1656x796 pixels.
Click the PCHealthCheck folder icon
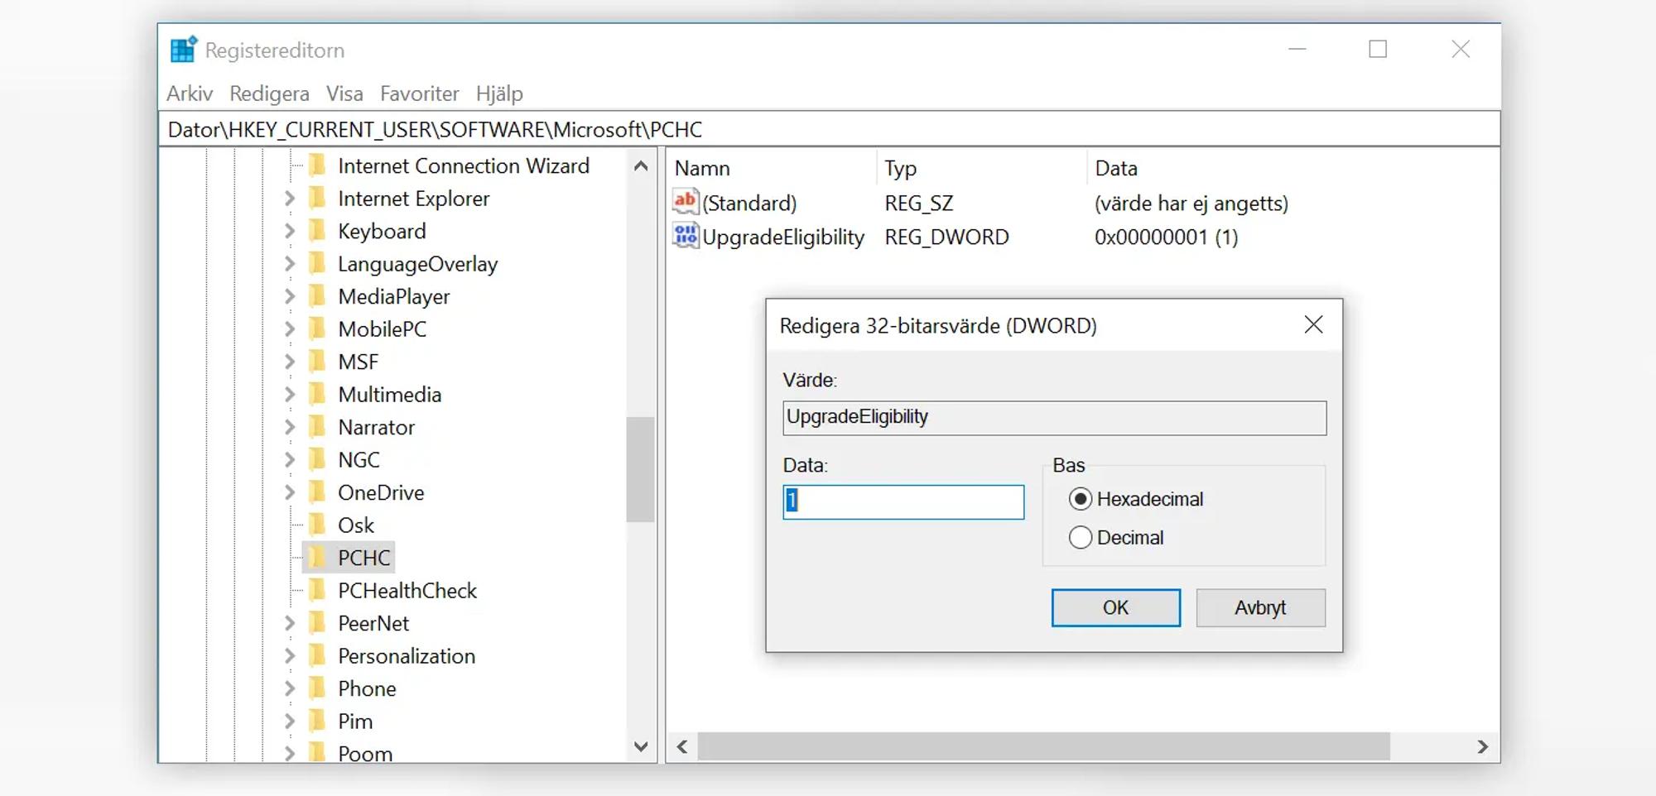coord(317,591)
